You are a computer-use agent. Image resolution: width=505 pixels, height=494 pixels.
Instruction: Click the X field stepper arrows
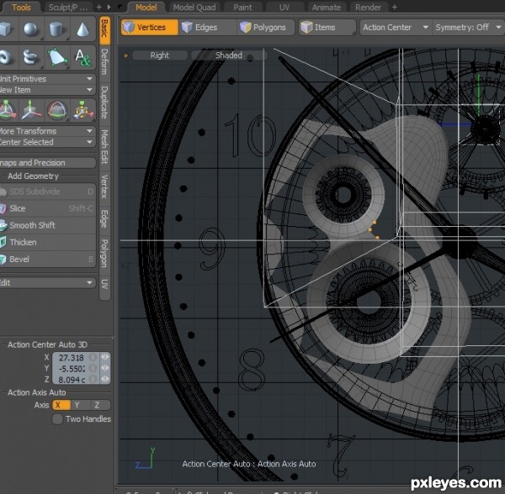click(104, 357)
